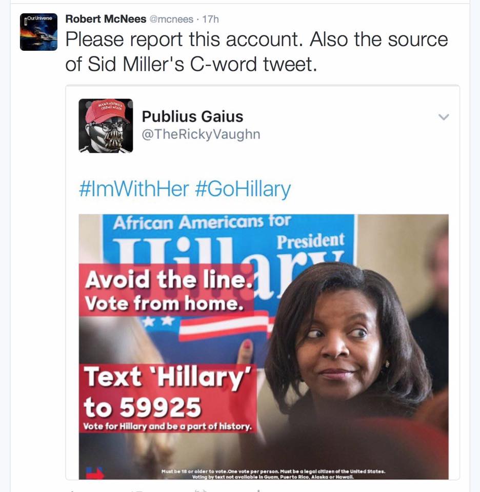
Task: Click the 17h tweet timestamp
Action: [210, 19]
